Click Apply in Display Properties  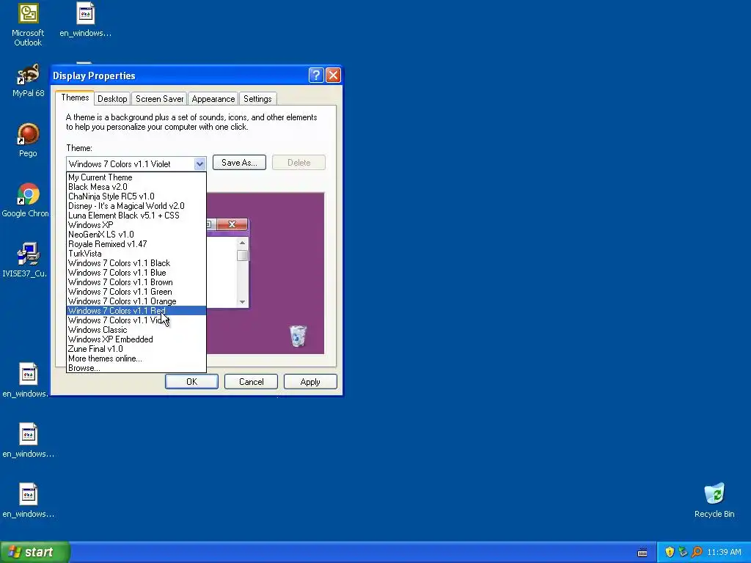pos(310,381)
